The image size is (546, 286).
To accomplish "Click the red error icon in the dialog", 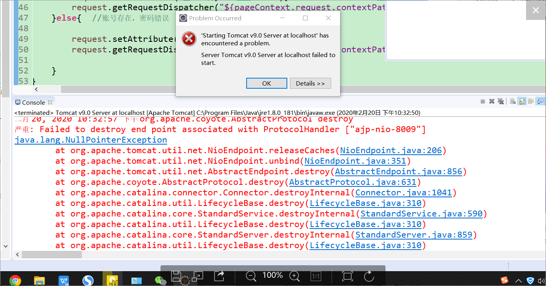I will pos(189,39).
